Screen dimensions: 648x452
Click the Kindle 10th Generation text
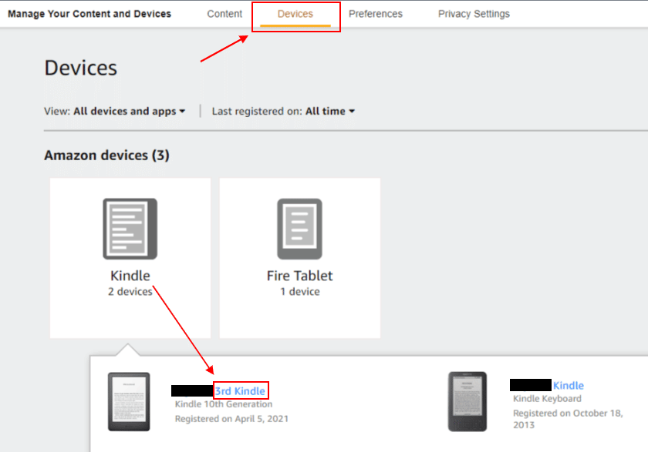[x=224, y=404]
